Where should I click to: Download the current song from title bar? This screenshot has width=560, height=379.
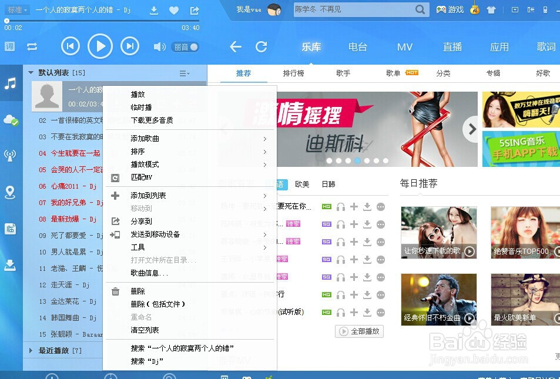point(154,11)
